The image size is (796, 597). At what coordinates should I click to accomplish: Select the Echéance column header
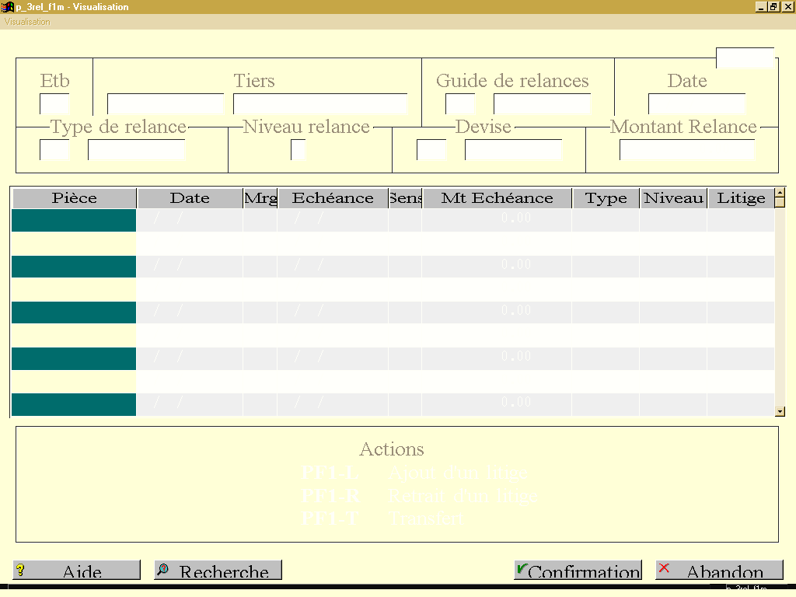[333, 198]
